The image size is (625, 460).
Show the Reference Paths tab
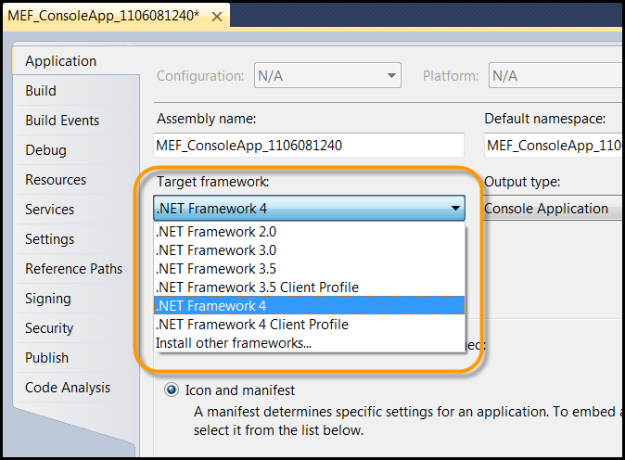coord(73,269)
